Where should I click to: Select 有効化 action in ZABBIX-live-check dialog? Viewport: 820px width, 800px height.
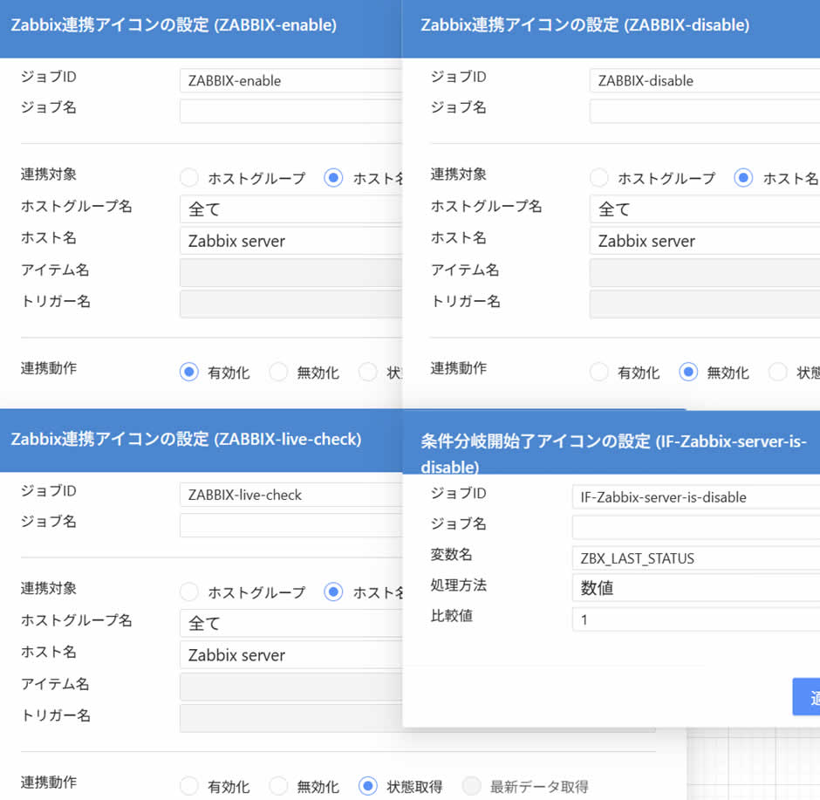click(188, 786)
